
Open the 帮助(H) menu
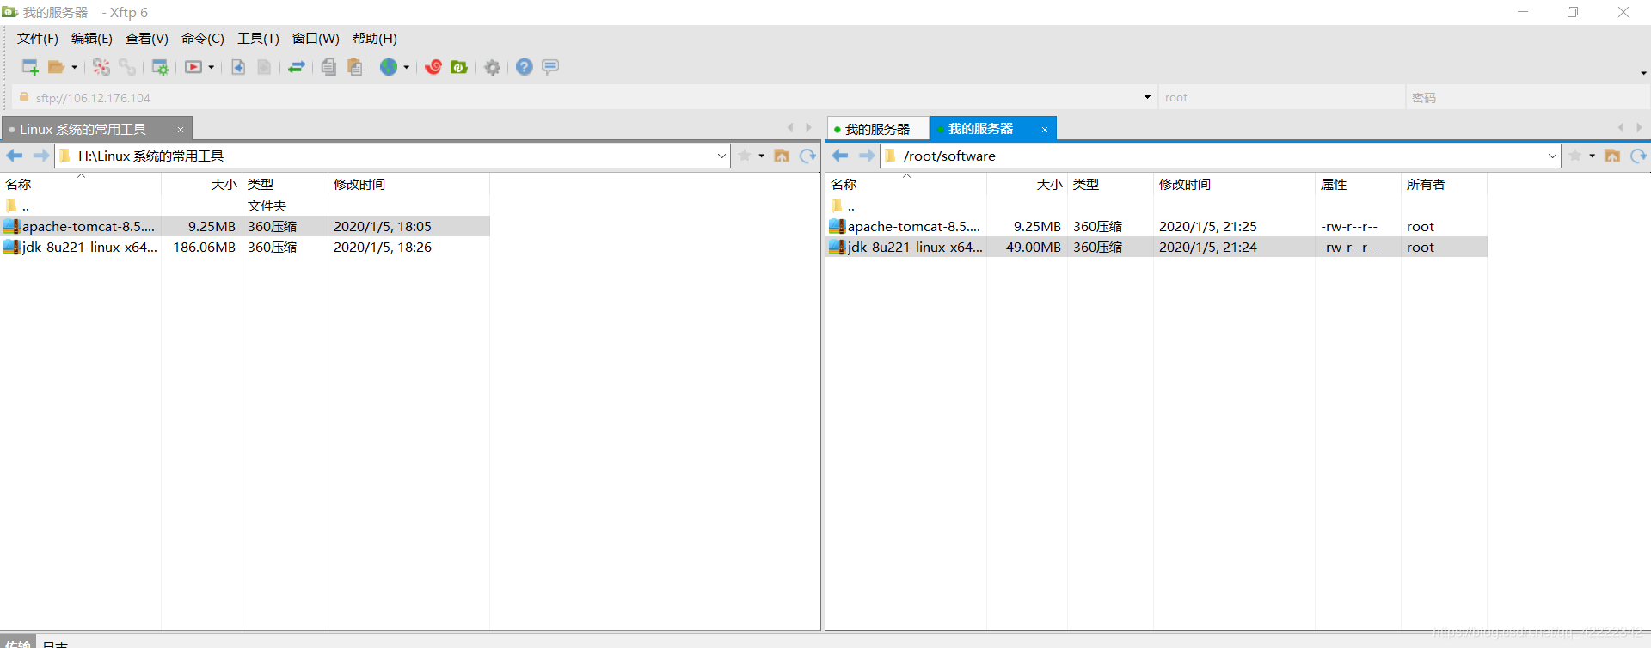[x=375, y=39]
